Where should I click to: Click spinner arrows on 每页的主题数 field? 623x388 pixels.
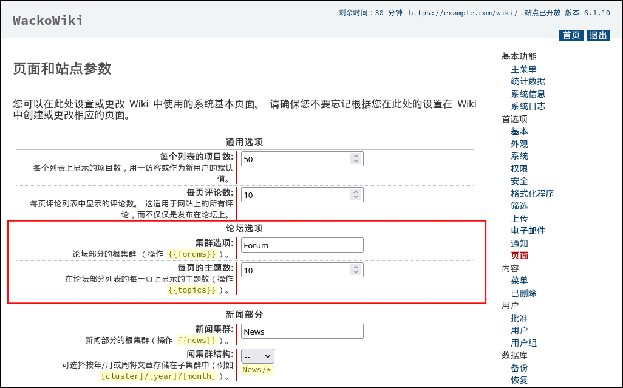(x=355, y=270)
